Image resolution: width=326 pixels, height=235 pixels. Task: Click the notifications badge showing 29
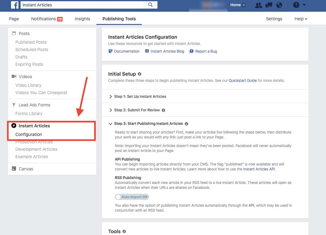[60, 19]
